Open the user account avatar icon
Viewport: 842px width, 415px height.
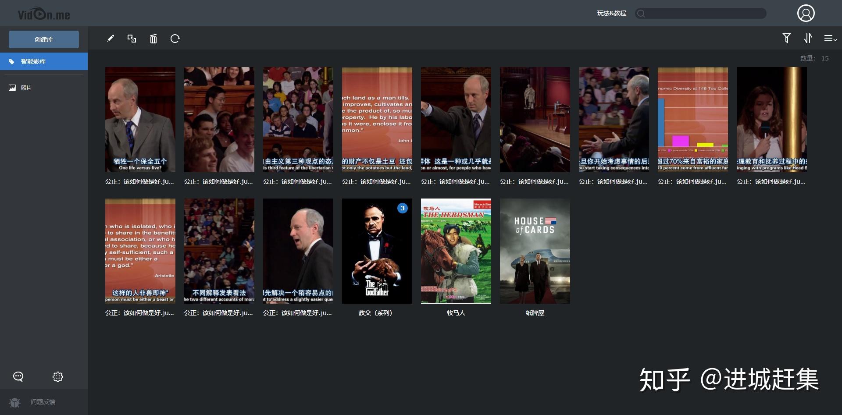coord(806,13)
